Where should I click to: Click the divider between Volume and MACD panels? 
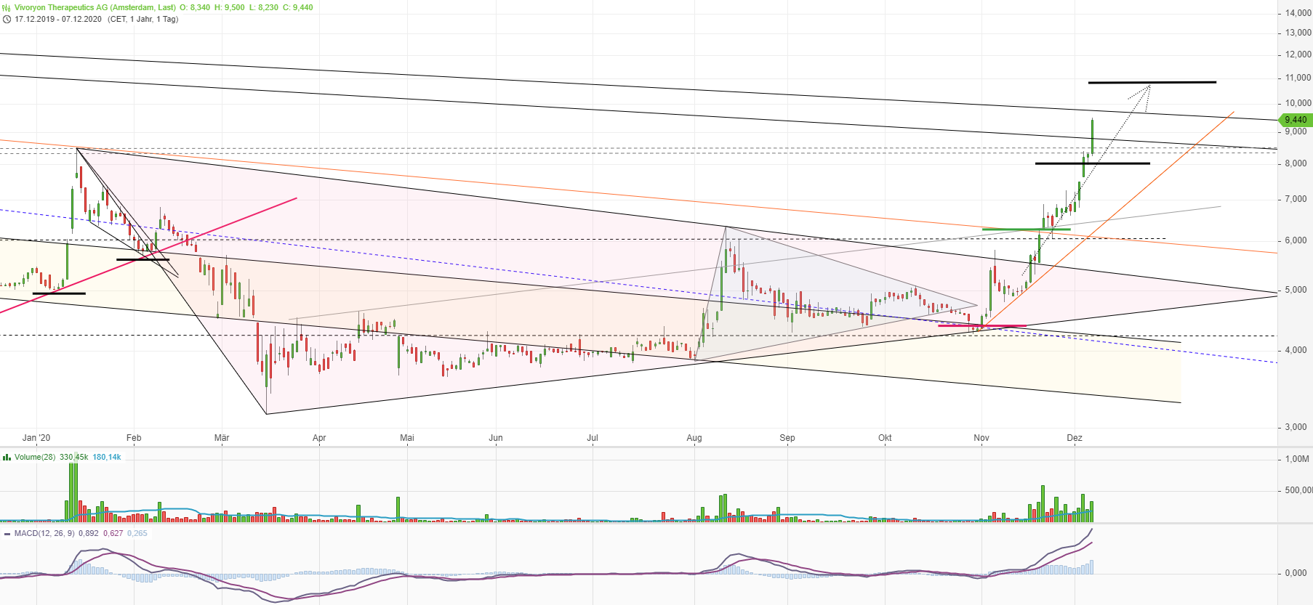[x=654, y=524]
